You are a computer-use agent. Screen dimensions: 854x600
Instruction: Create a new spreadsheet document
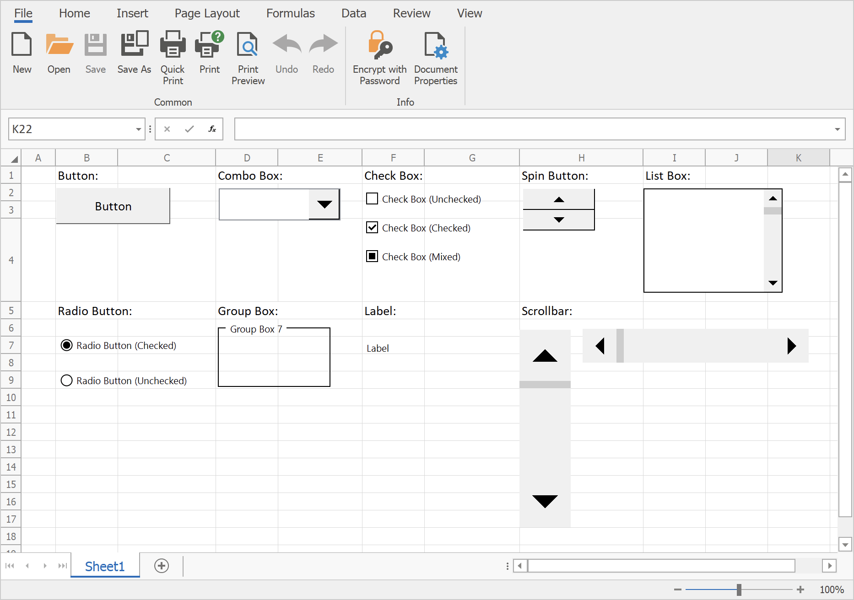22,52
